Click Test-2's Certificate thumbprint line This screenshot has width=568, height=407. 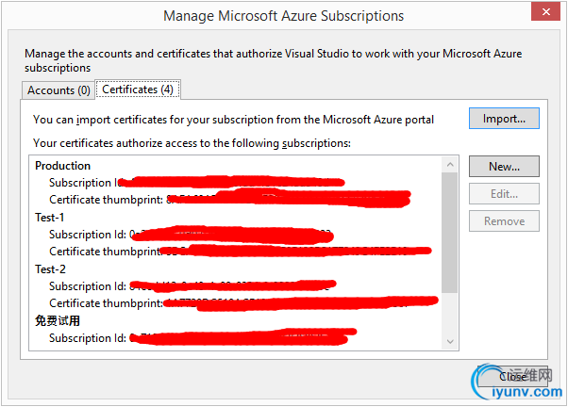click(243, 303)
